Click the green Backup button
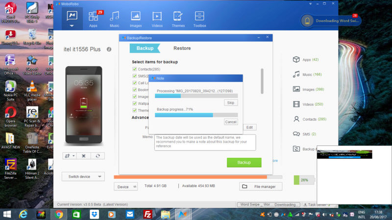This screenshot has width=392, height=220. tap(244, 162)
